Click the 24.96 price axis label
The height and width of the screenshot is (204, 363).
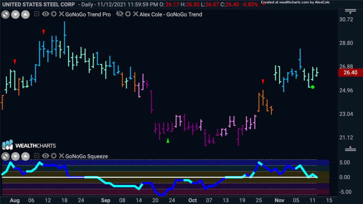tap(346, 90)
